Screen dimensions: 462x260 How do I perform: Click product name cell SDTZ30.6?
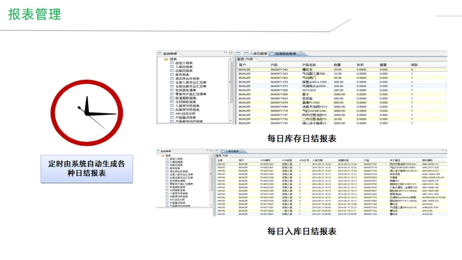click(309, 90)
